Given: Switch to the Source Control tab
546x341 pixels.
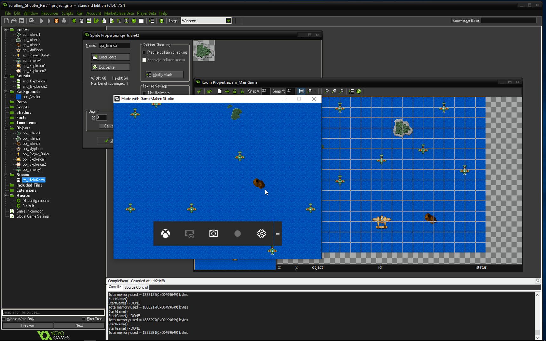Looking at the screenshot, I should pos(136,287).
